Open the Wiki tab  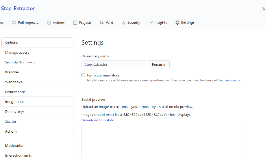(110, 23)
